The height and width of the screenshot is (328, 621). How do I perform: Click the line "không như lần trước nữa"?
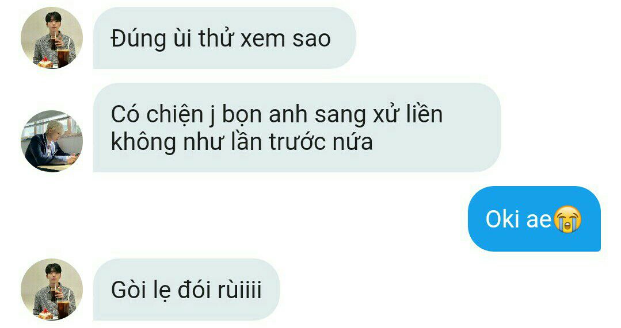pos(242,142)
